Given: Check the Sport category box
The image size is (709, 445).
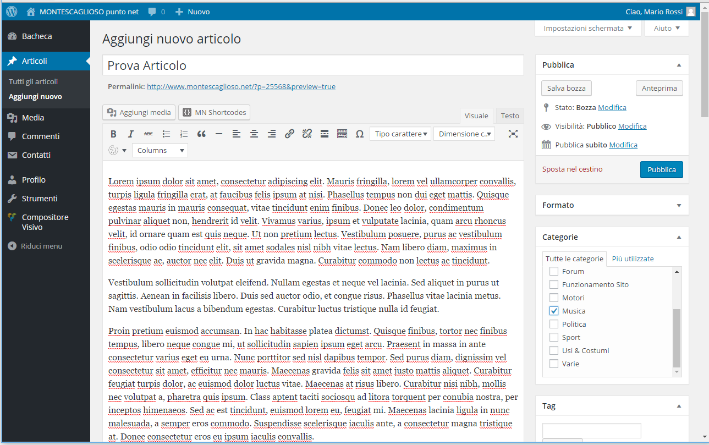Looking at the screenshot, I should (554, 337).
